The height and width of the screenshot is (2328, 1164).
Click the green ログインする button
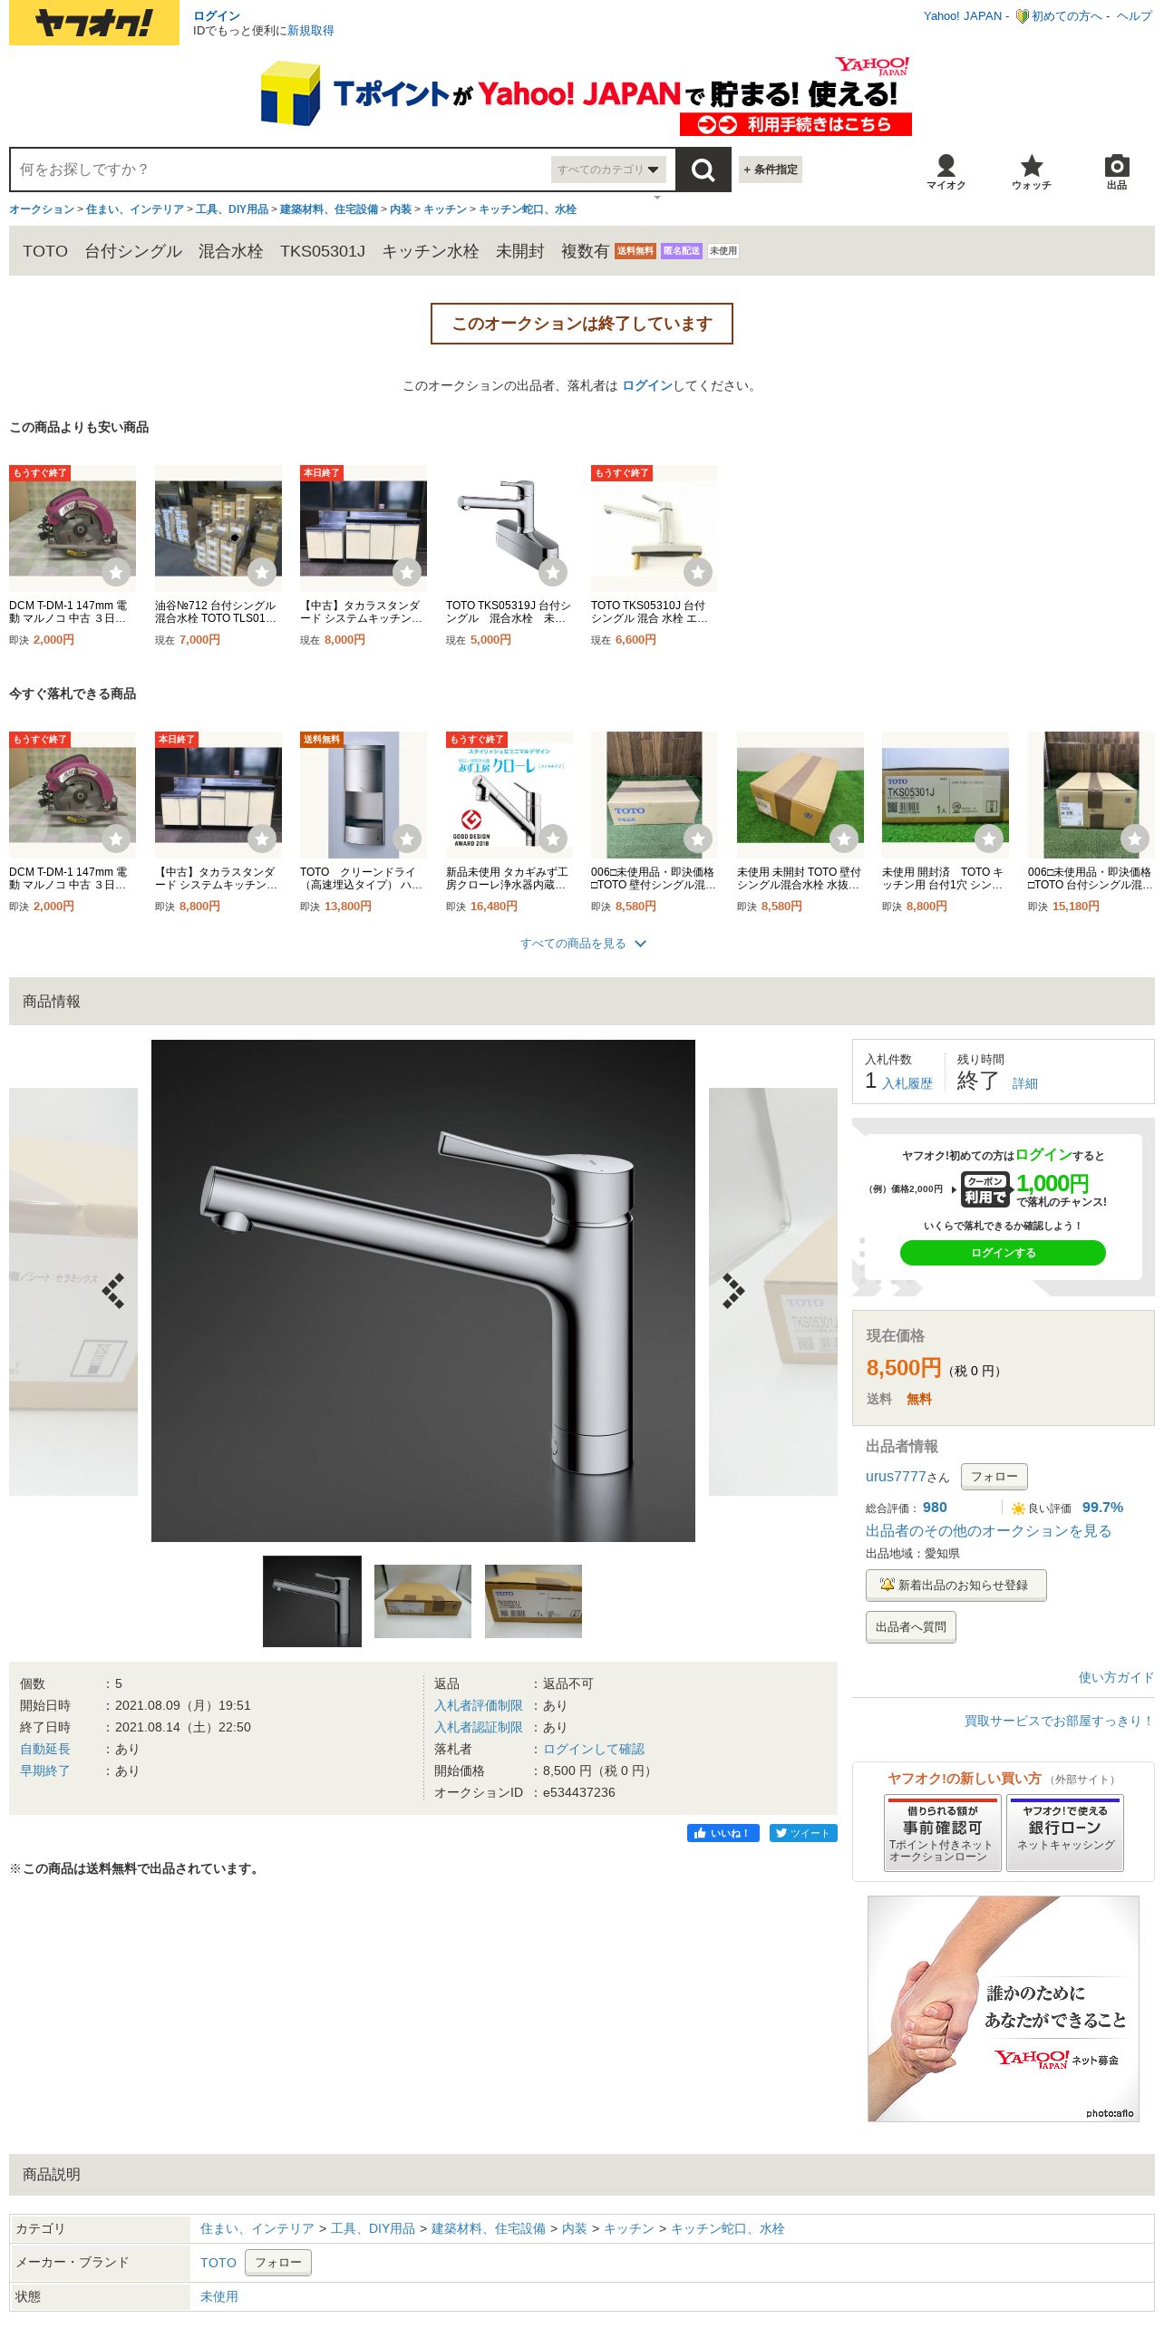coord(1003,1253)
